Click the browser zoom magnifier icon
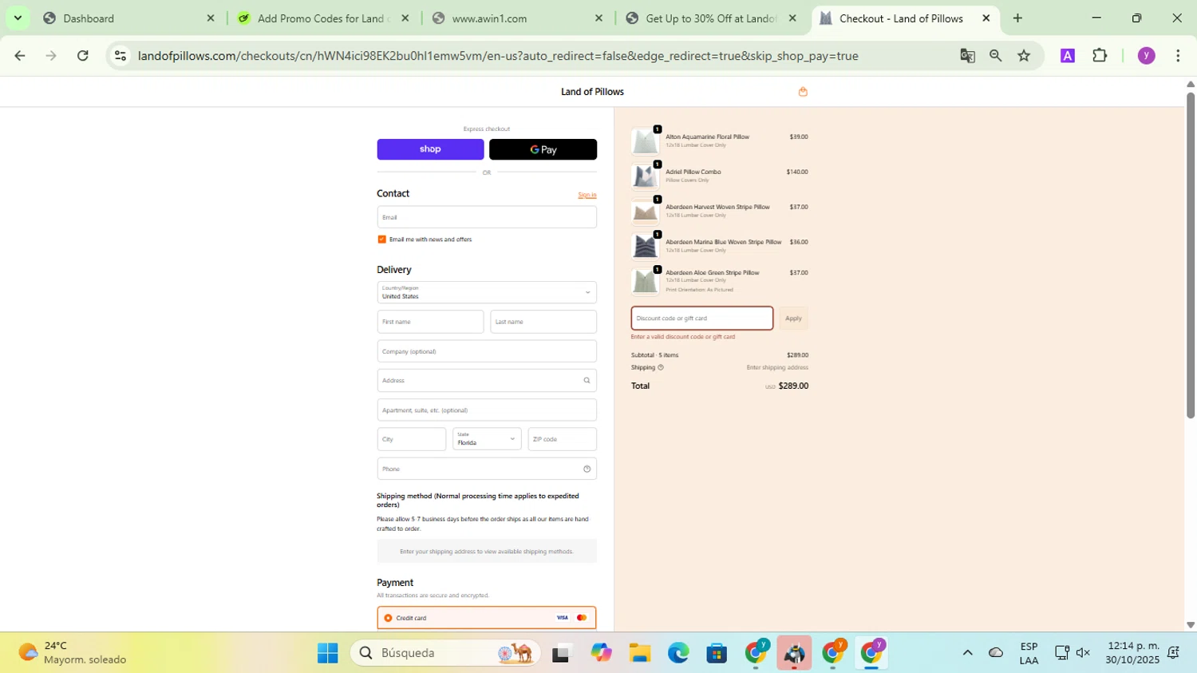The height and width of the screenshot is (673, 1197). click(x=995, y=56)
